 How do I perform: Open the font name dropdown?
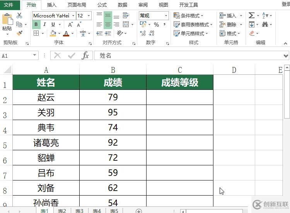click(73, 15)
